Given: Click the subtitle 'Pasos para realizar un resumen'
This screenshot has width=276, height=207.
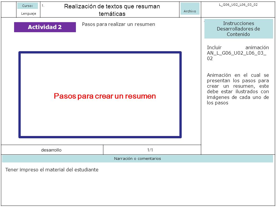Looking at the screenshot, I should (x=118, y=24).
